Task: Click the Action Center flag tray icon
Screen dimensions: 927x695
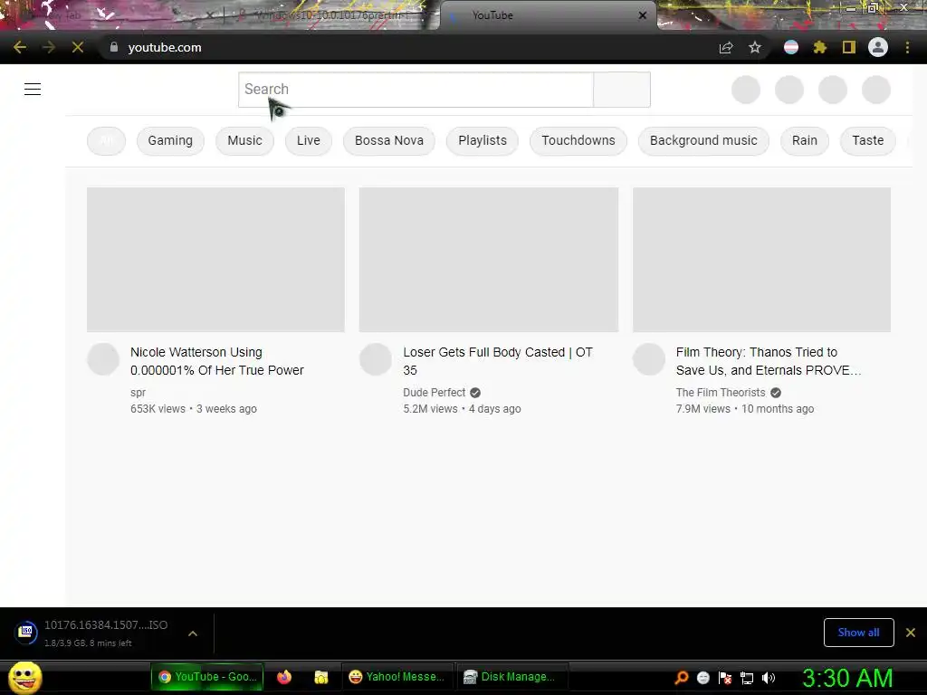Action: [725, 677]
